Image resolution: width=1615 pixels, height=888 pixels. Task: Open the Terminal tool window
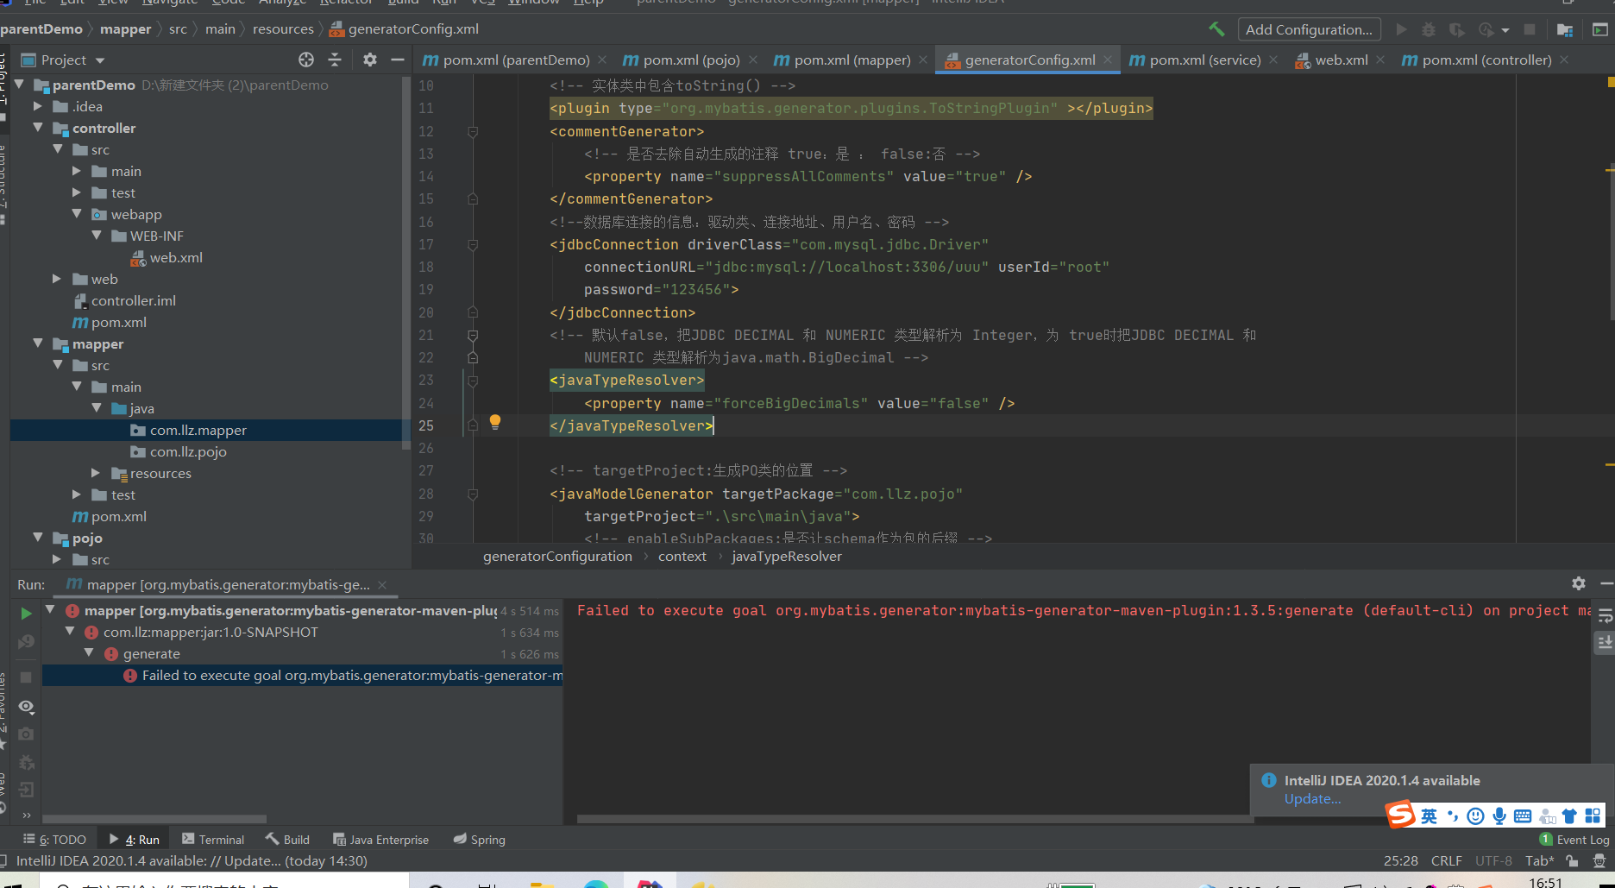point(213,839)
